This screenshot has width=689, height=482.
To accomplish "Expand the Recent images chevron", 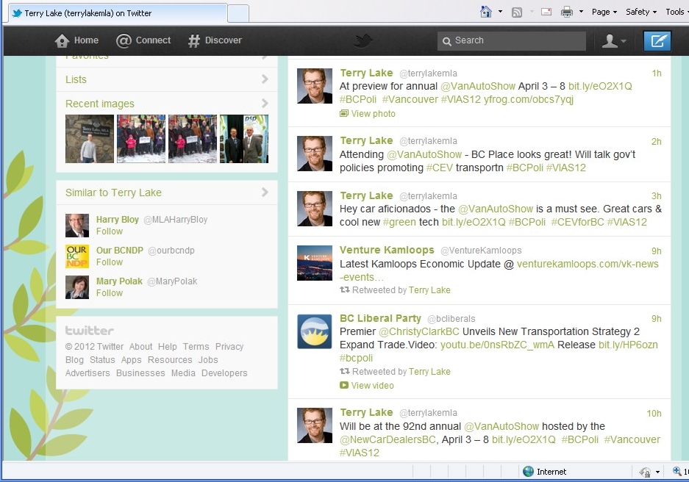I will pyautogui.click(x=265, y=103).
